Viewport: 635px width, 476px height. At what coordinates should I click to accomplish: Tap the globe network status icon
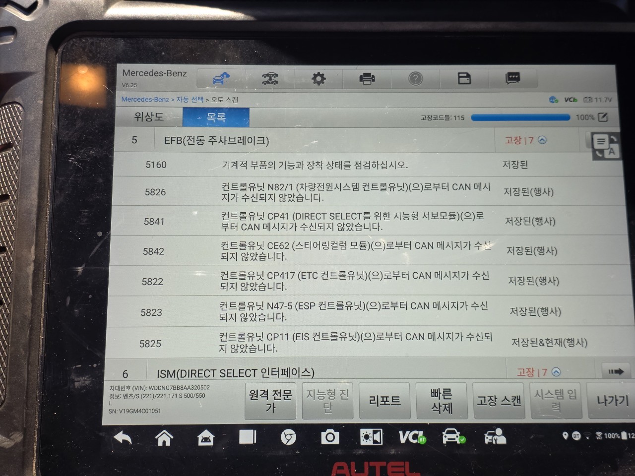tap(554, 100)
